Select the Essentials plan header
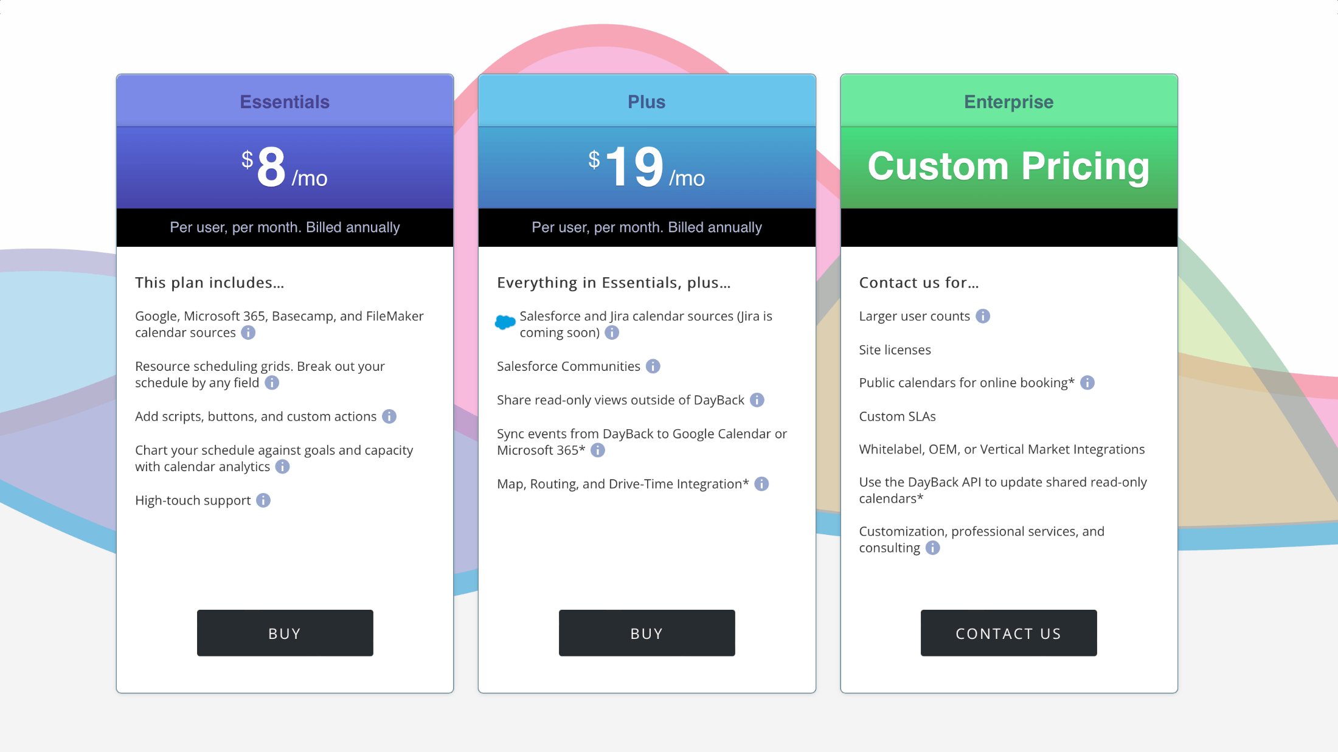This screenshot has height=752, width=1338. (x=285, y=102)
